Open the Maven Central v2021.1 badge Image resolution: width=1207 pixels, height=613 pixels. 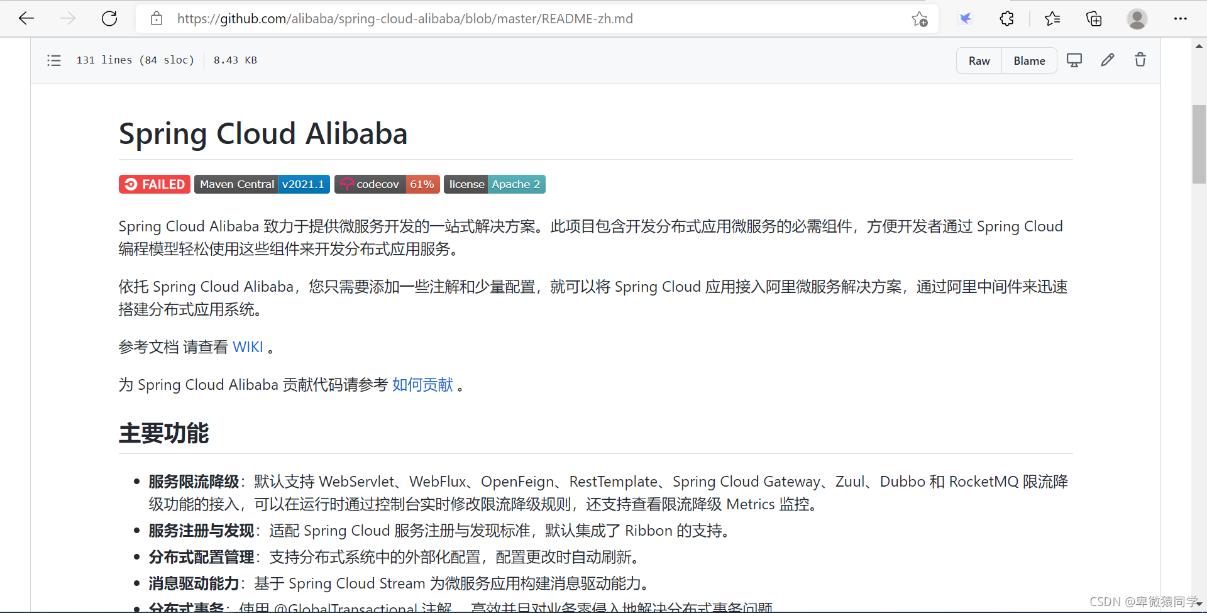pyautogui.click(x=262, y=184)
